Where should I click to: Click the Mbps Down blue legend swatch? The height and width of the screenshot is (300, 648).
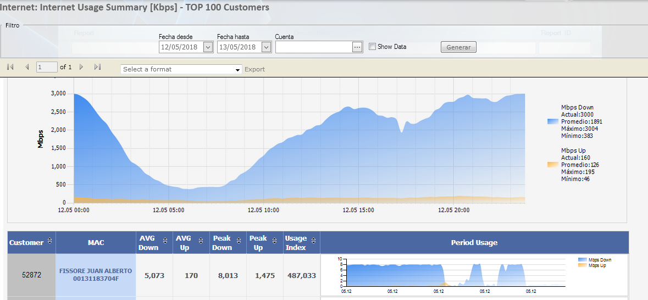click(x=553, y=121)
